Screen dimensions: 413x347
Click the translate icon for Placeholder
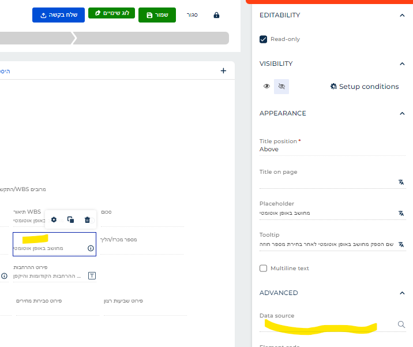click(401, 213)
